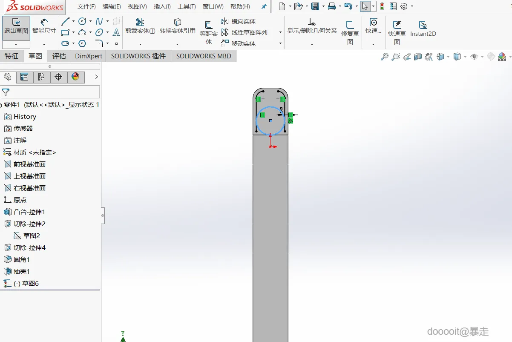The width and height of the screenshot is (512, 342).
Task: Click the Instant2D button
Action: tap(423, 29)
